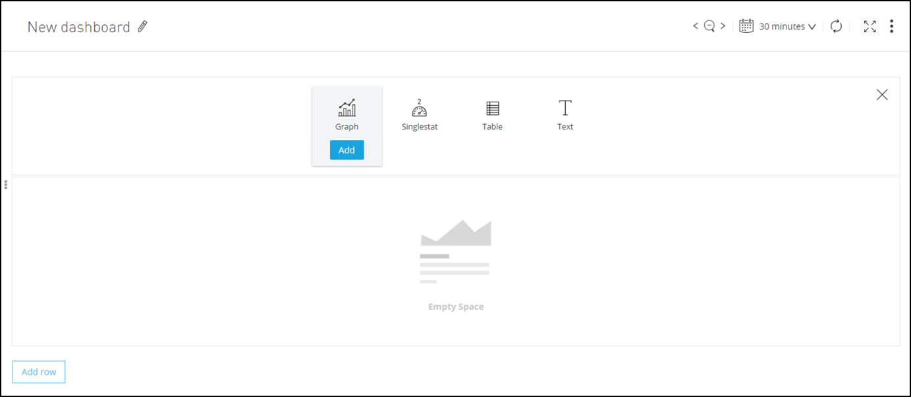Image resolution: width=911 pixels, height=397 pixels.
Task: Click the chevron beside 30 minutes
Action: 812,27
